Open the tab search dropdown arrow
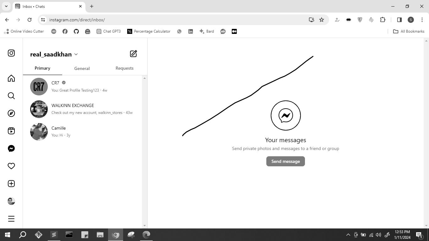429x241 pixels. pos(6,6)
